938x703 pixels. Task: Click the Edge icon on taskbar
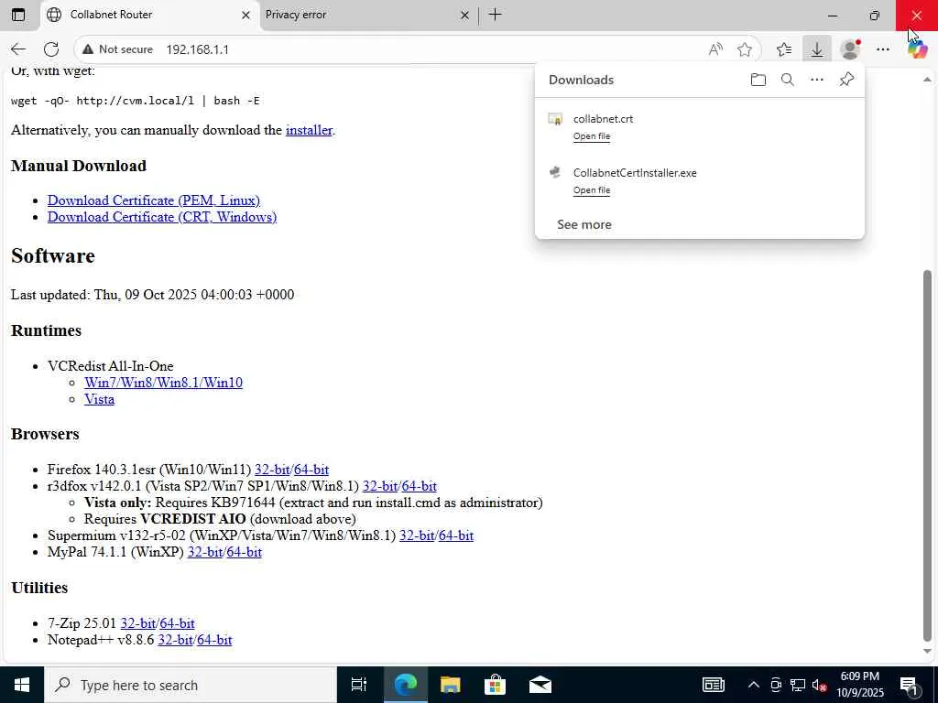coord(405,685)
